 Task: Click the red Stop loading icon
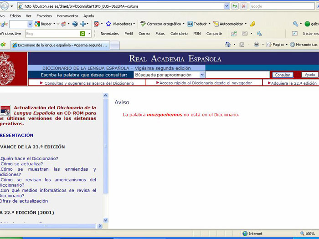pos(244,6)
